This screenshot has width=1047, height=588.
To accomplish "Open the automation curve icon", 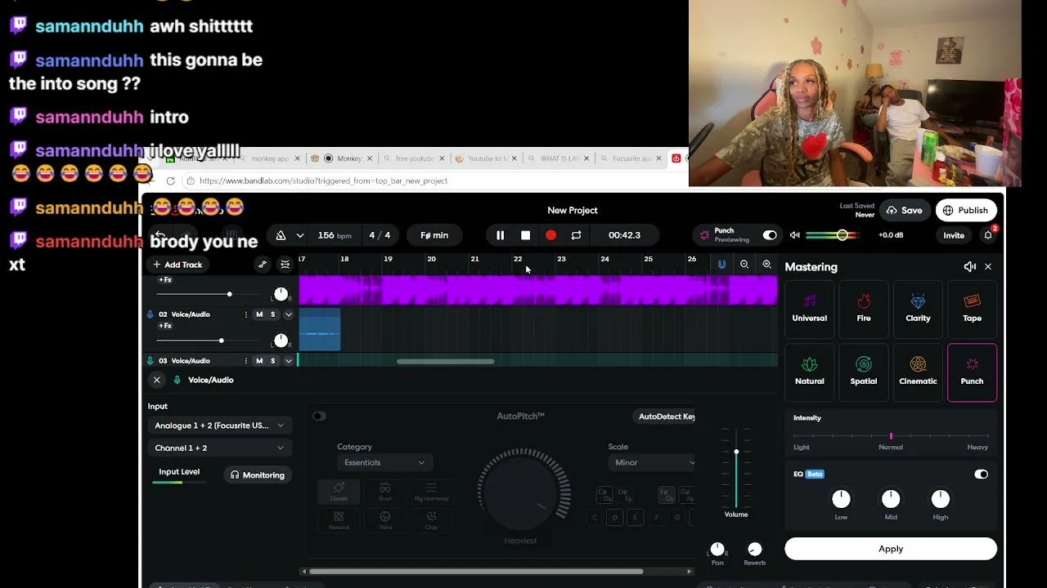I will (x=263, y=265).
